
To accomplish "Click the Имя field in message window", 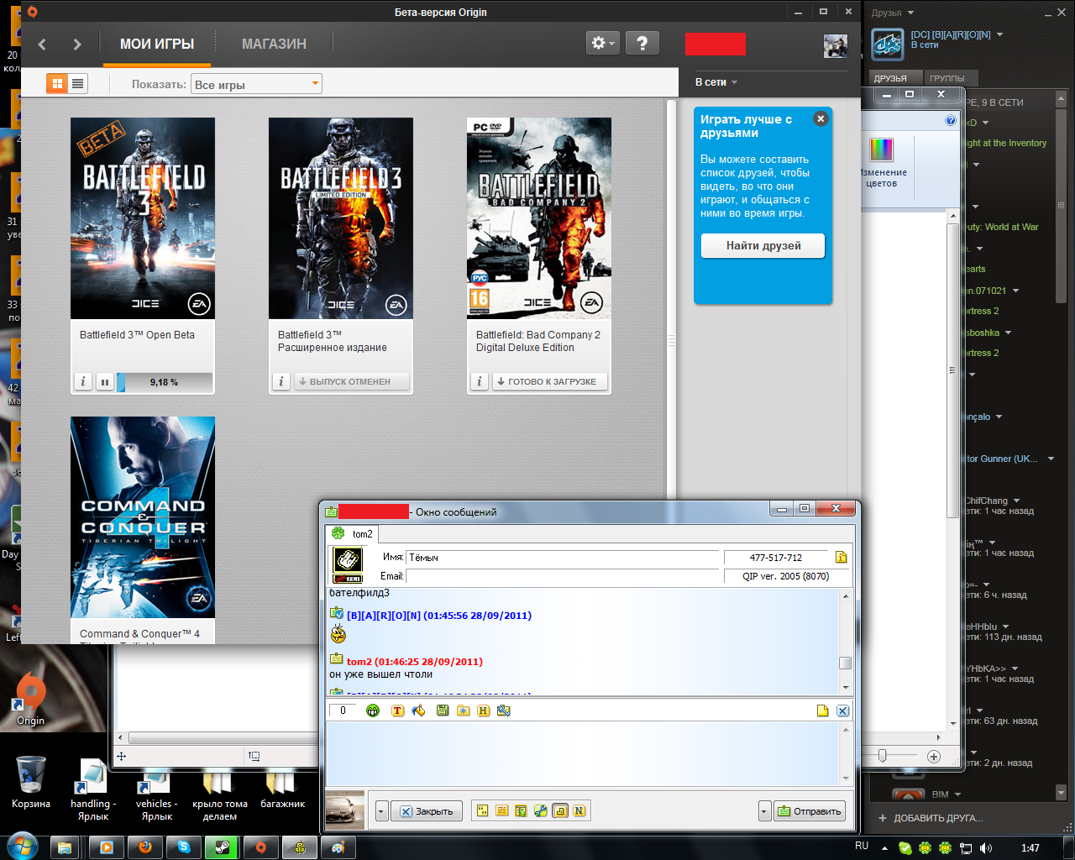I will pos(564,558).
